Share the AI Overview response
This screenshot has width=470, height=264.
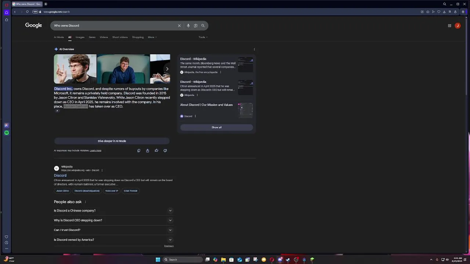tap(148, 150)
